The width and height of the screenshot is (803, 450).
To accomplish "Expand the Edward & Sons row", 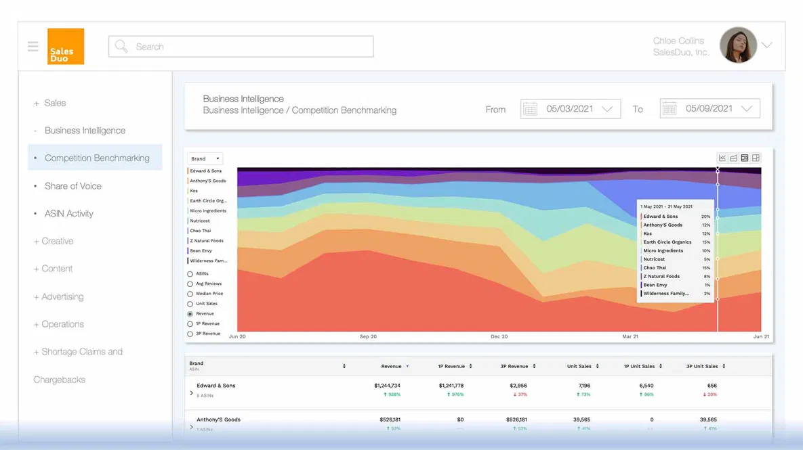I will click(x=192, y=393).
